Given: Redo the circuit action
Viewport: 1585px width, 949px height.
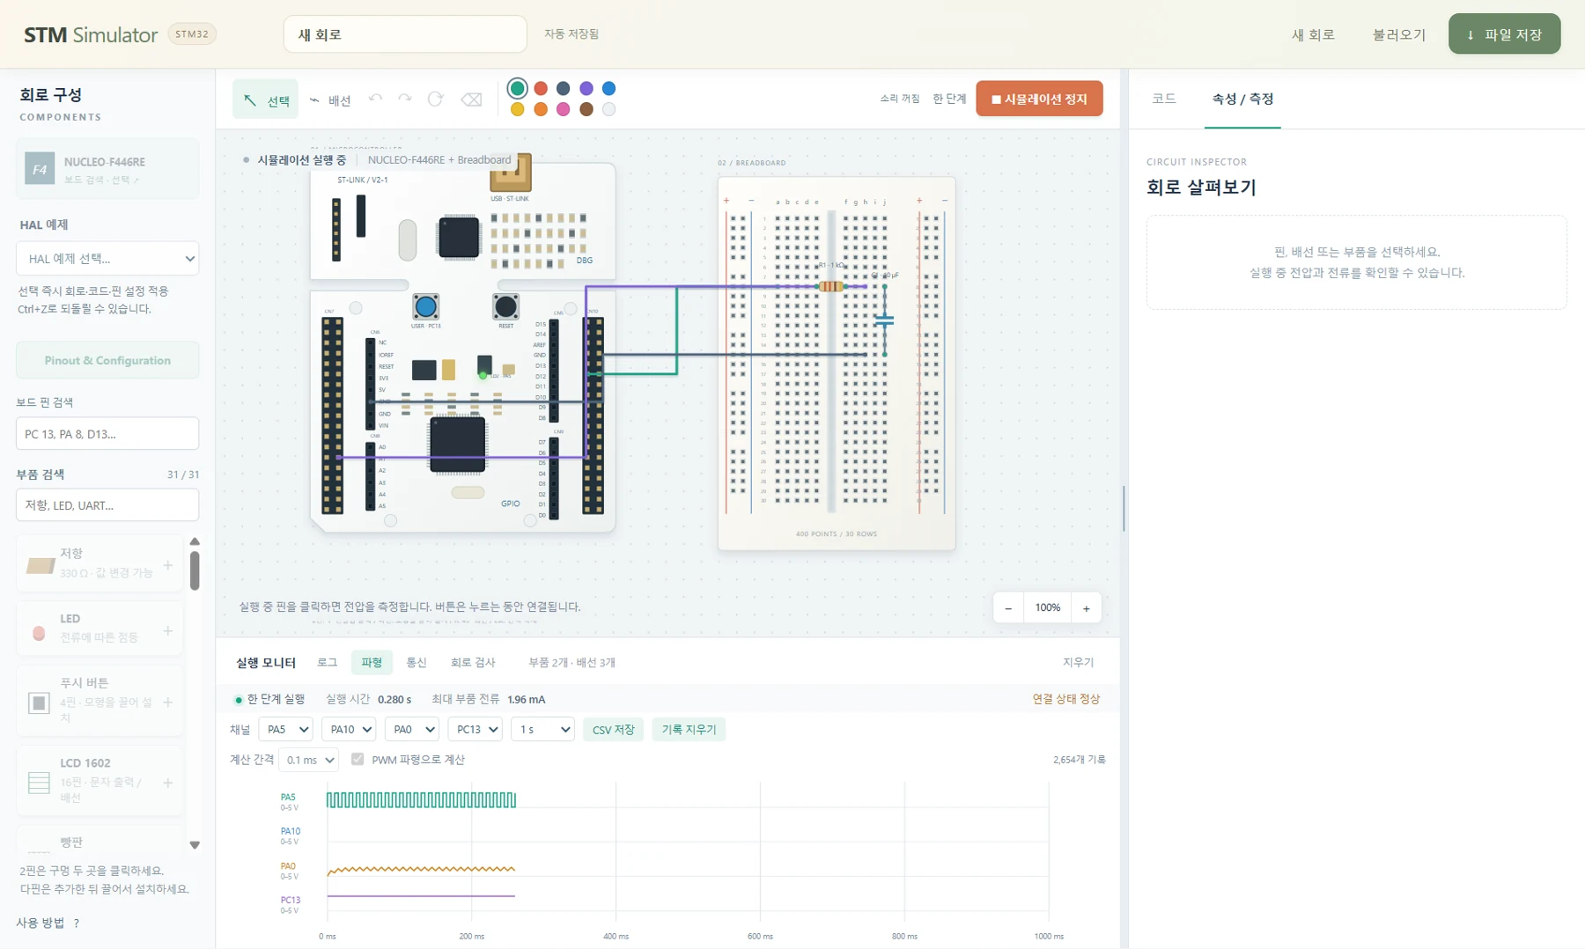Looking at the screenshot, I should [405, 99].
